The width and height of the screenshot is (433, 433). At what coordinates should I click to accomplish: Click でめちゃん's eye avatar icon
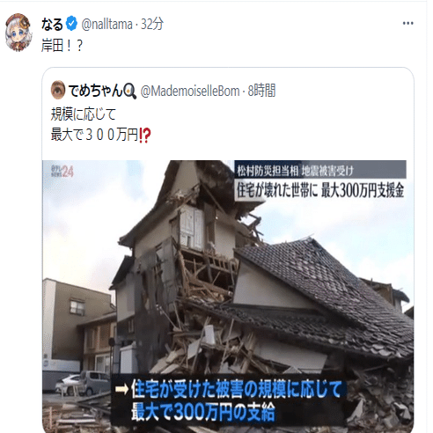click(58, 90)
